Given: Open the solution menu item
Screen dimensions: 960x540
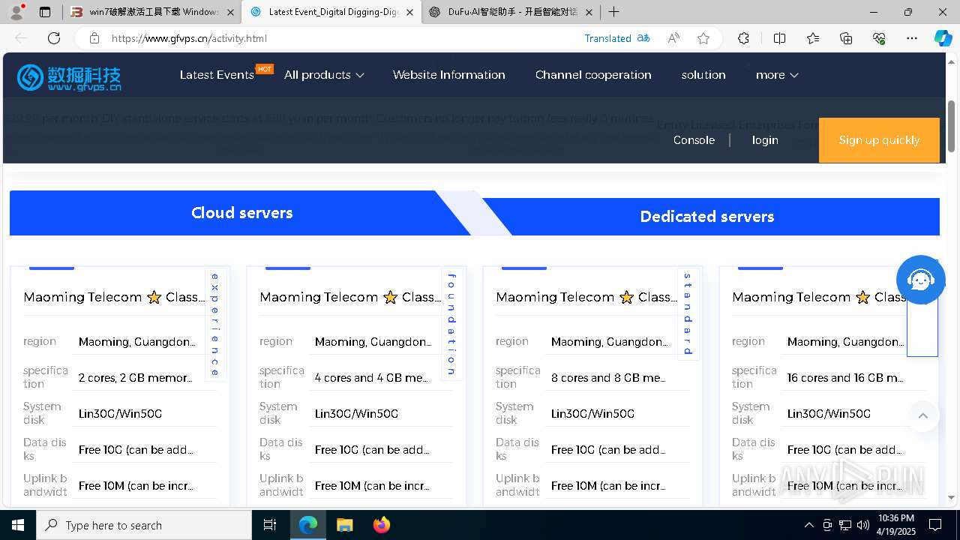Looking at the screenshot, I should [703, 75].
